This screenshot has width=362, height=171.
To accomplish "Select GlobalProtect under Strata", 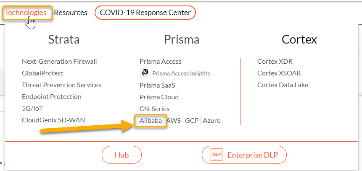I will (42, 73).
